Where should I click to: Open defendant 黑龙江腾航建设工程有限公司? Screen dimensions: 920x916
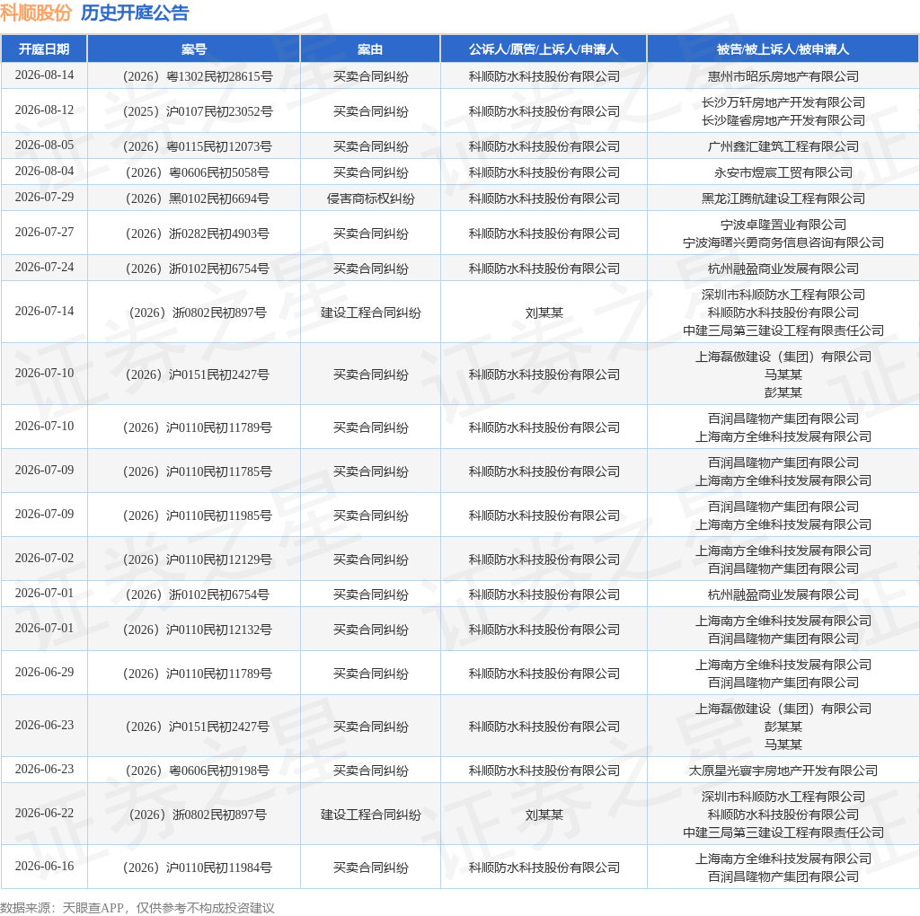click(x=783, y=198)
